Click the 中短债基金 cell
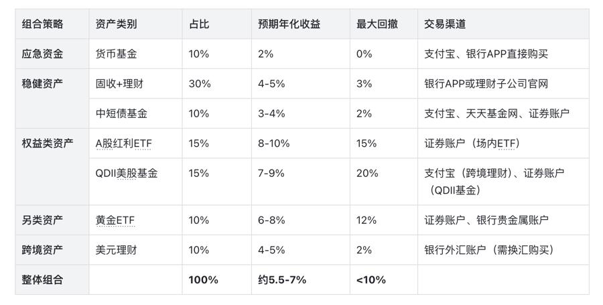The image size is (603, 305). pyautogui.click(x=121, y=113)
